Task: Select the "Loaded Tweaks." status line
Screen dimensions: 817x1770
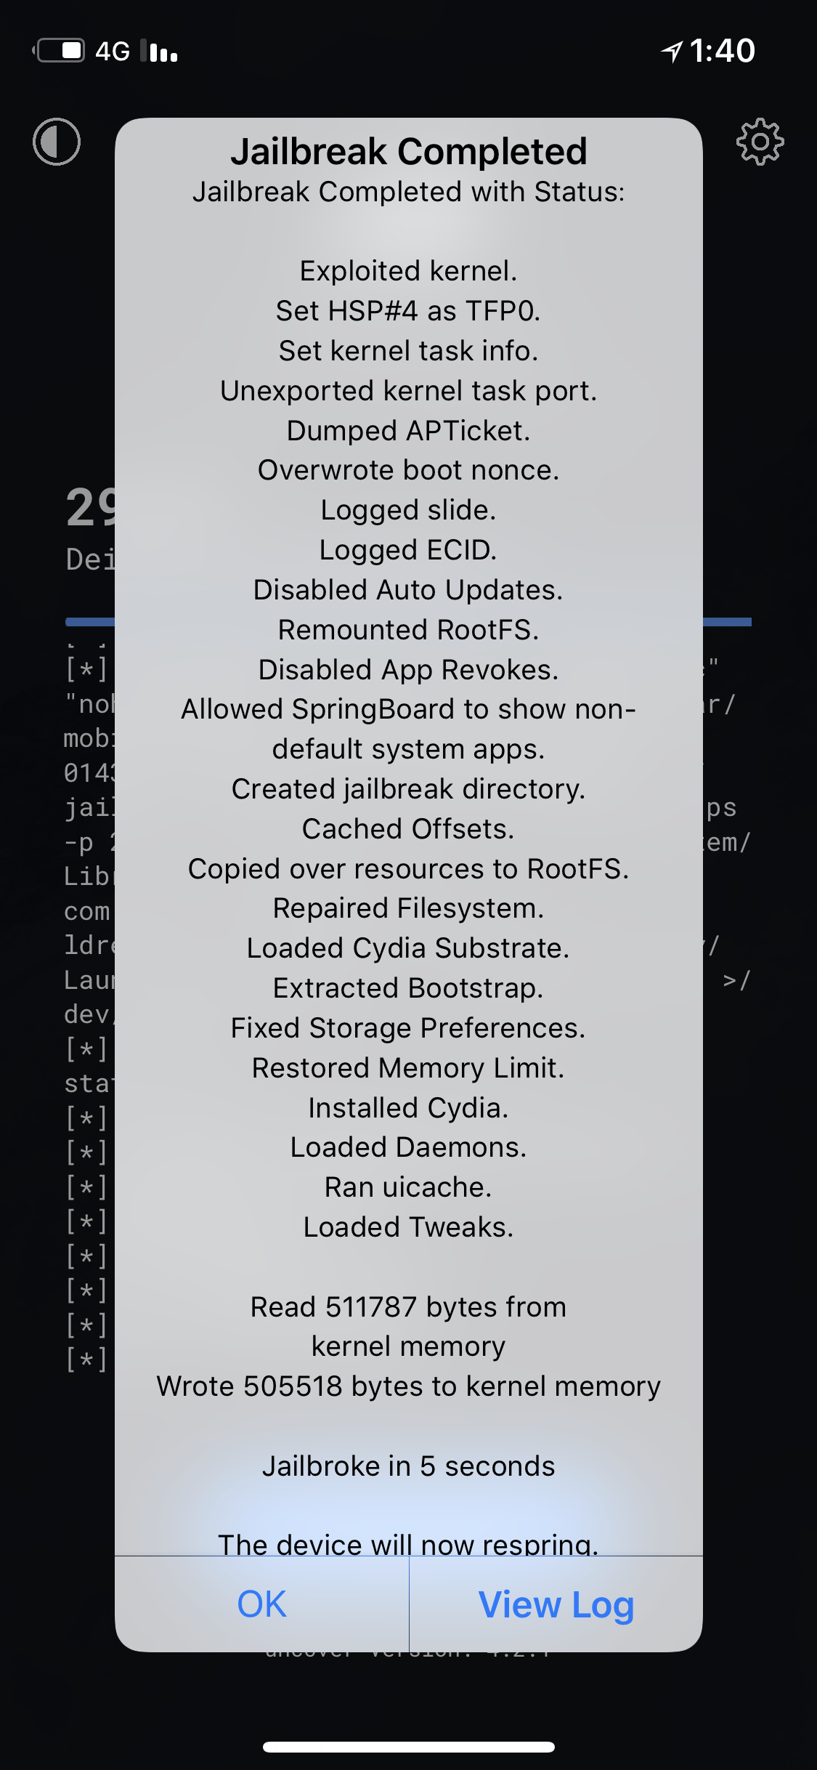Action: pyautogui.click(x=409, y=1227)
